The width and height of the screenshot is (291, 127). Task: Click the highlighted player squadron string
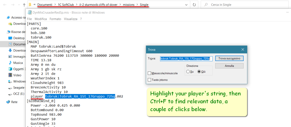pos(80,96)
